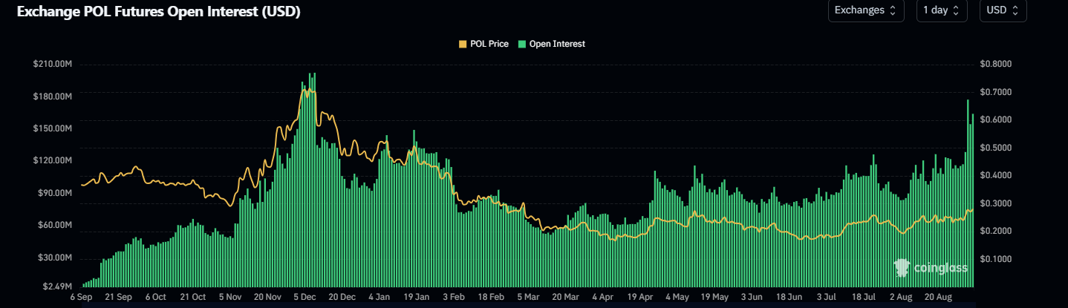Click the $2.49M label at left axis bottom
Image resolution: width=1068 pixels, height=308 pixels.
[x=56, y=286]
